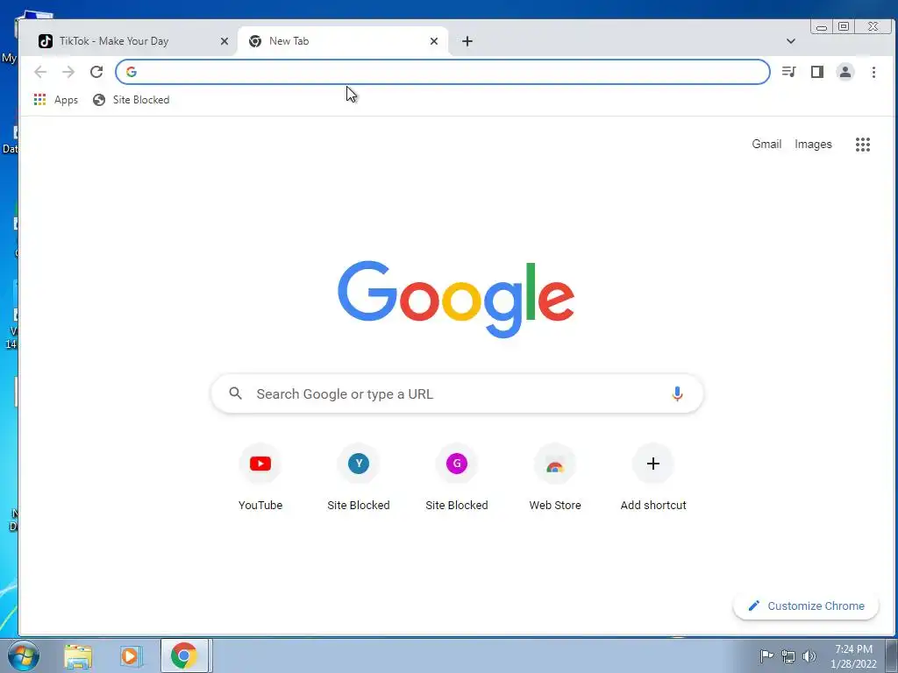The height and width of the screenshot is (673, 898).
Task: Open the Gmail link
Action: 766,145
